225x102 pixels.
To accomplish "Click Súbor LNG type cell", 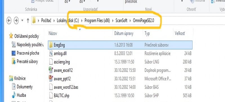I will (x=152, y=62).
